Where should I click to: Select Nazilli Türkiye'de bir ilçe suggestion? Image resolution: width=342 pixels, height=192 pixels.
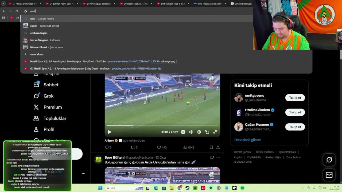point(137,26)
